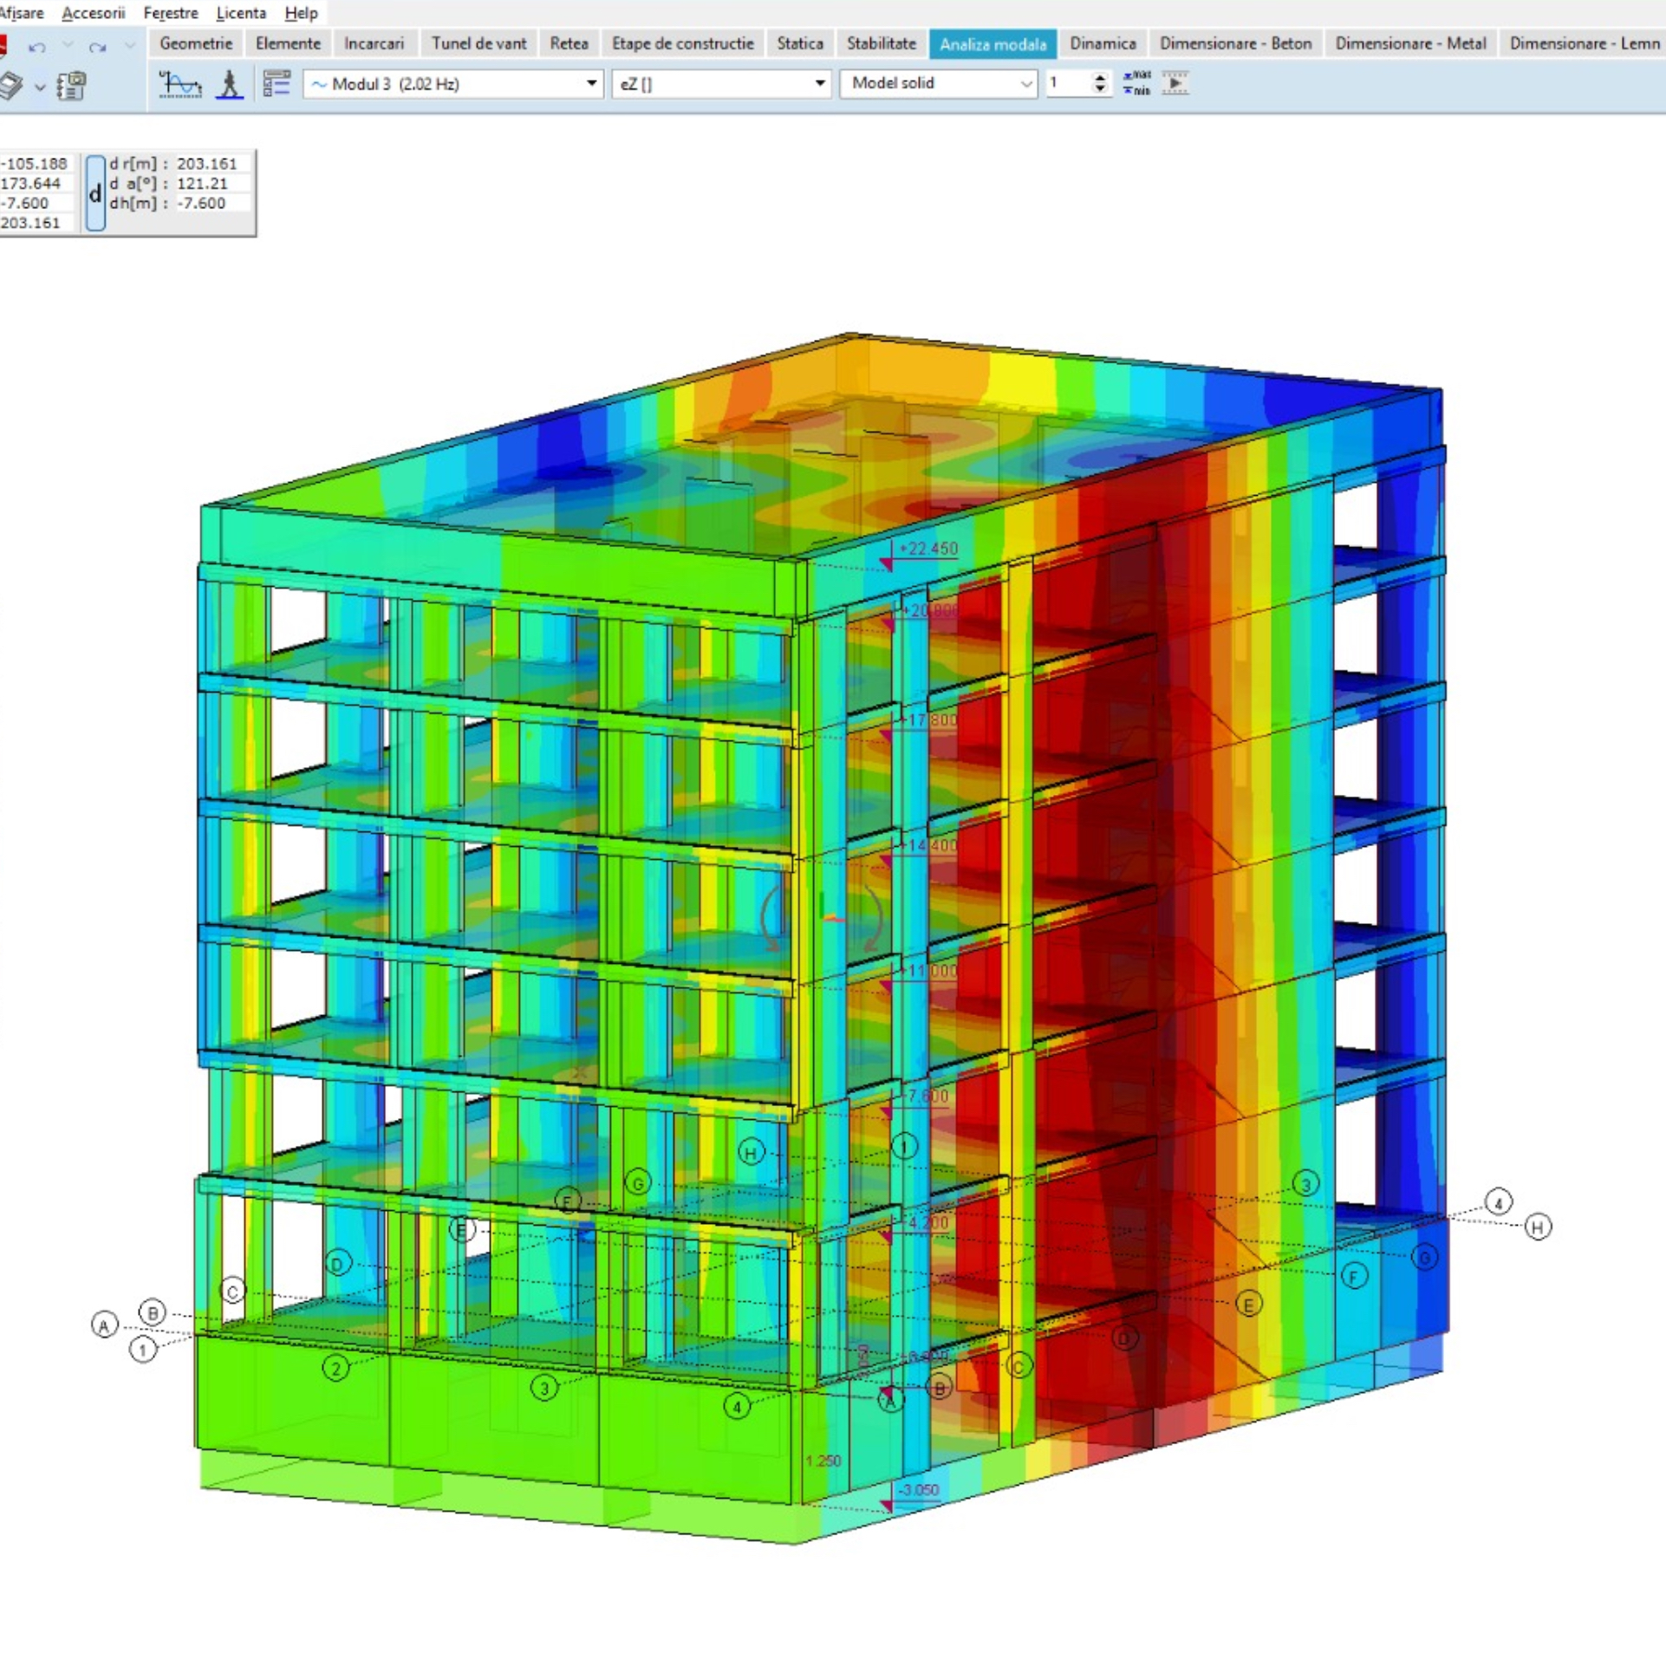Click the min max values search icon
This screenshot has width=1666, height=1666.
1136,83
